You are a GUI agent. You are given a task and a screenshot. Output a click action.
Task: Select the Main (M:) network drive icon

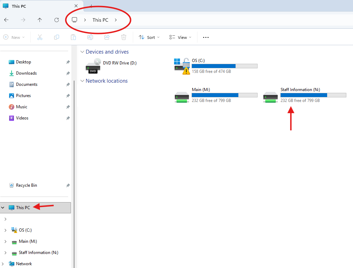coord(182,97)
